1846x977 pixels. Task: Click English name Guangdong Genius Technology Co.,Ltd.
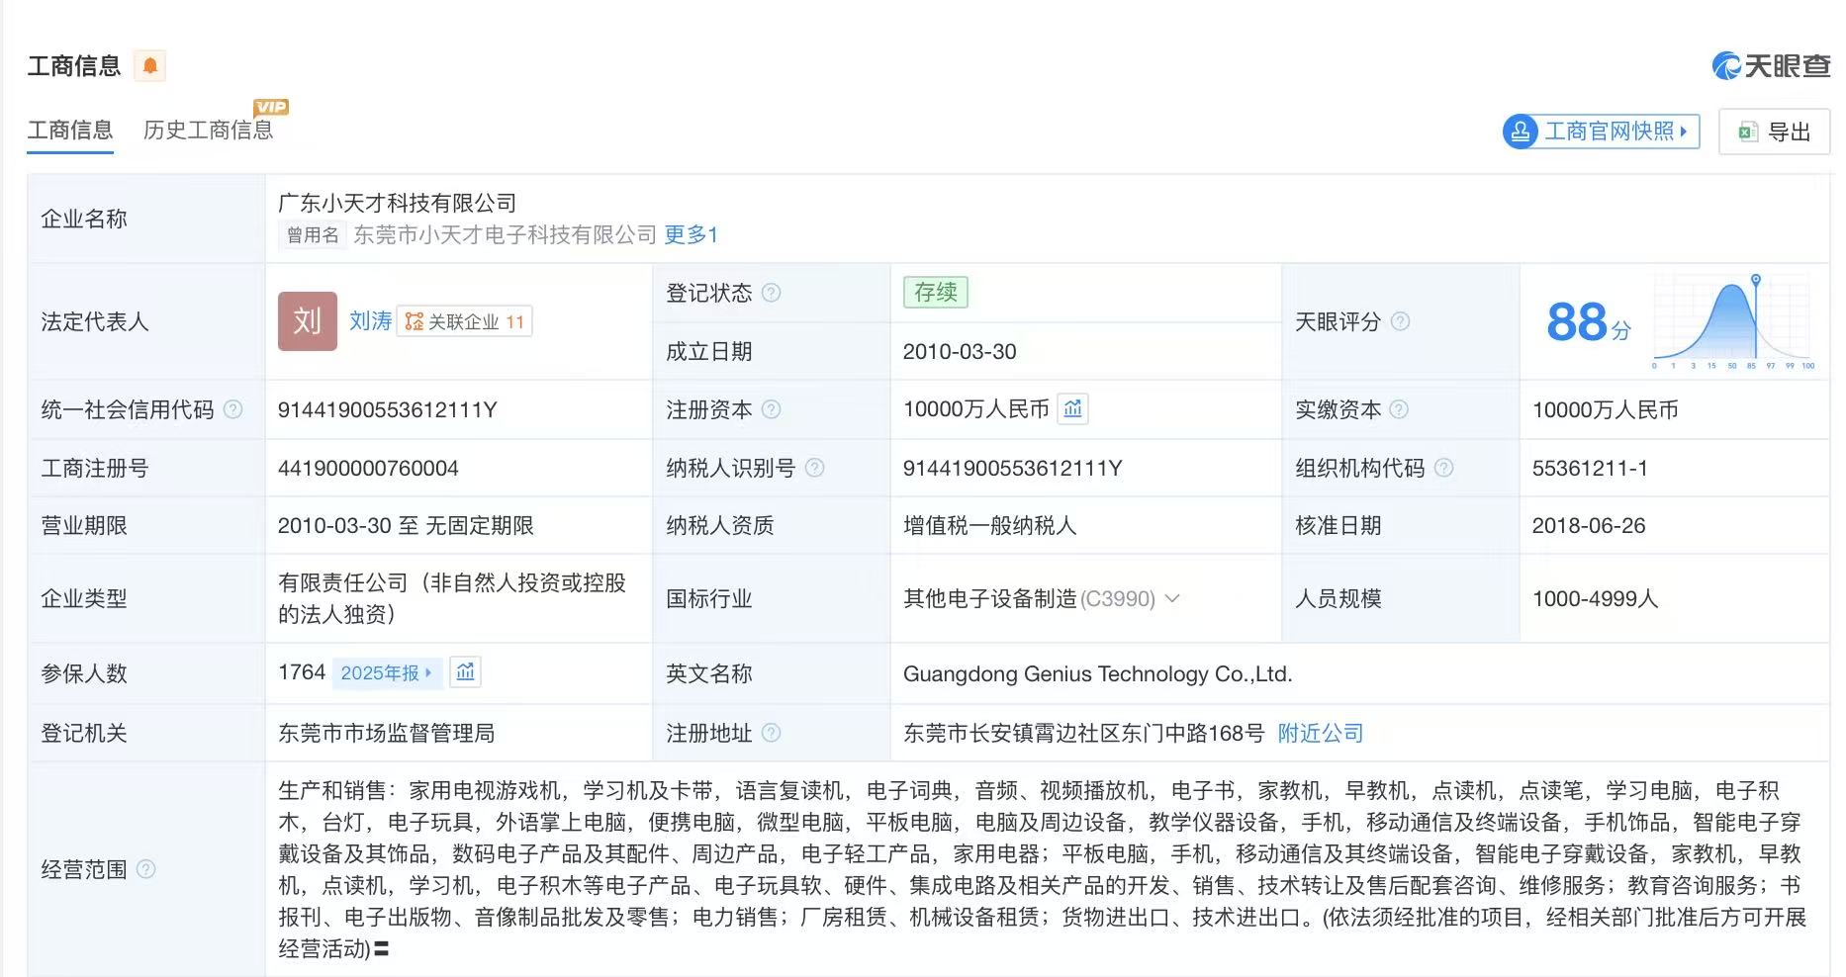(x=1098, y=673)
